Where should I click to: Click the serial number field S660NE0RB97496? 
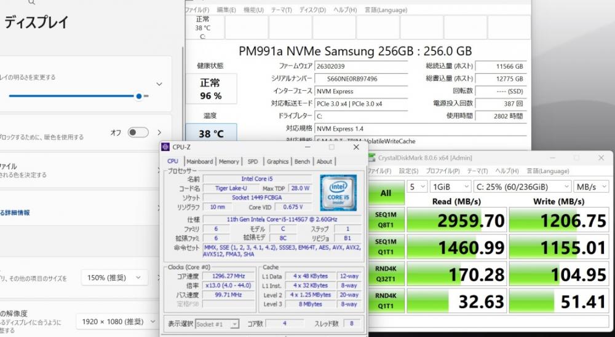(x=361, y=79)
